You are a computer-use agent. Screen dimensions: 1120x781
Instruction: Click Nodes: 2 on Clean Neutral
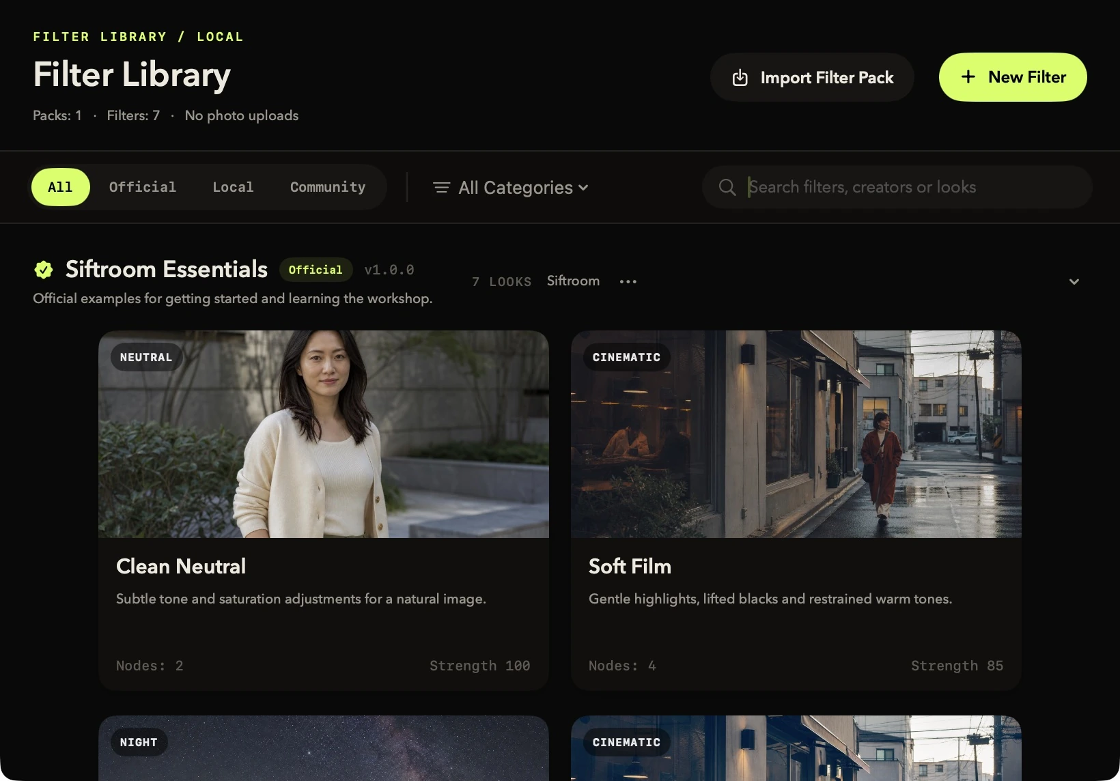pyautogui.click(x=150, y=666)
